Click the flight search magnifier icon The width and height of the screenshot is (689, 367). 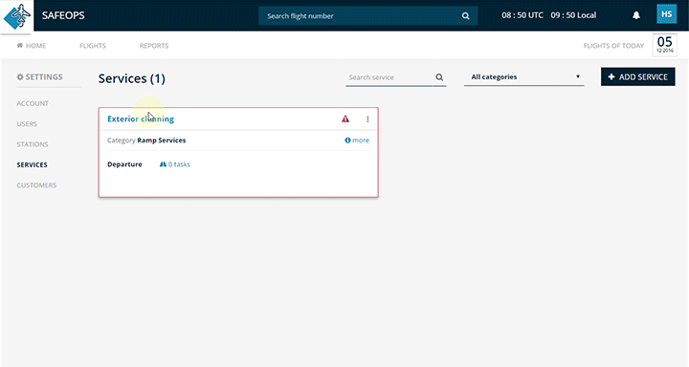465,16
